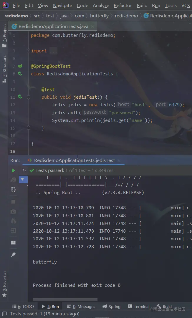The height and width of the screenshot is (318, 192).
Task: Run the test class from the line 8 gutter icon
Action: pos(20,74)
